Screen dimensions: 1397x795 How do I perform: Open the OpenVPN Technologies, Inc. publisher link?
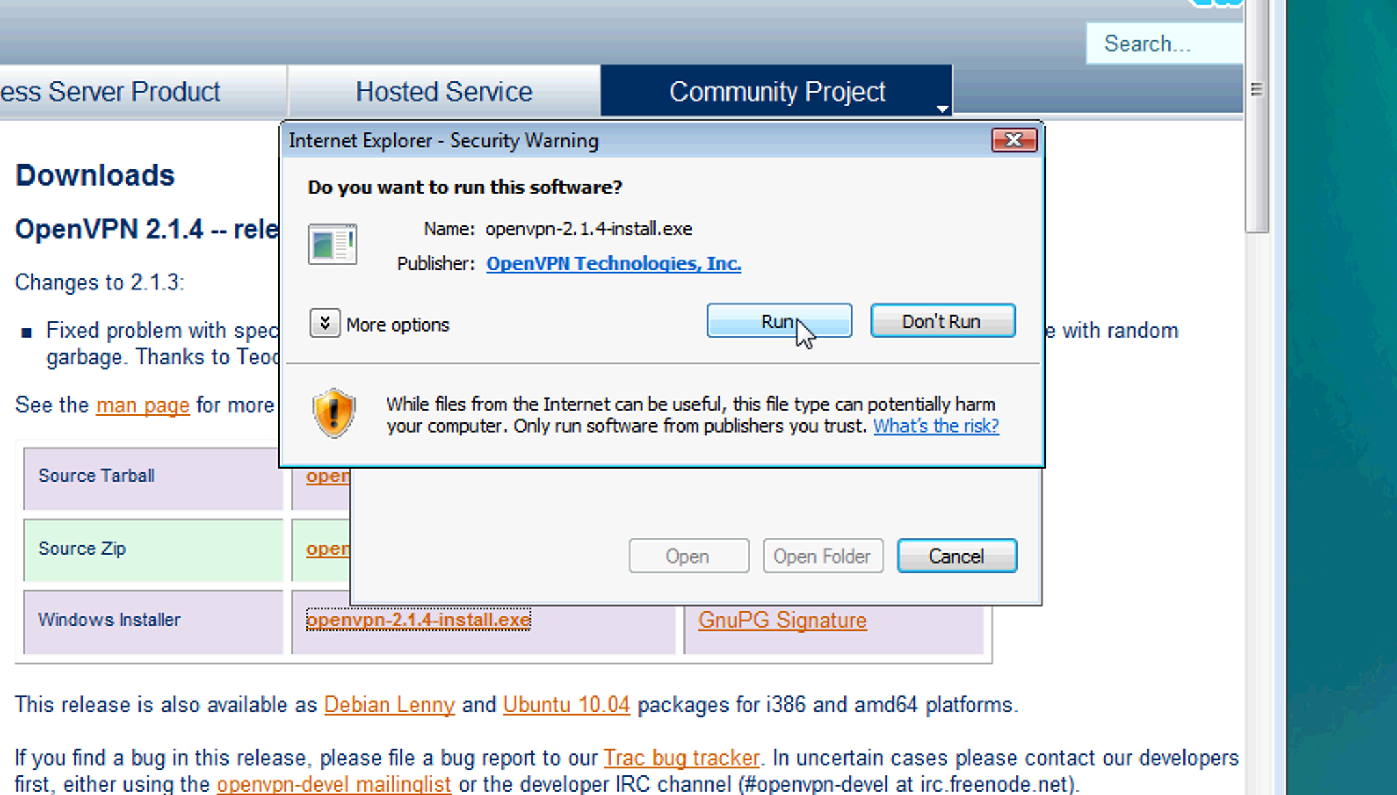click(614, 263)
